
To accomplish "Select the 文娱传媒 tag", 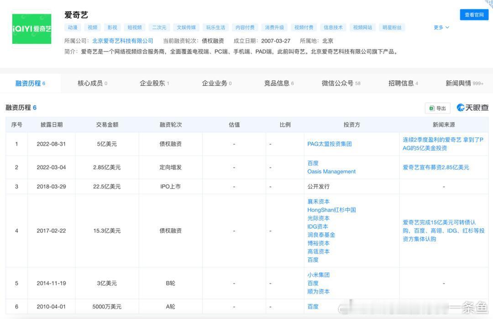I will click(186, 28).
